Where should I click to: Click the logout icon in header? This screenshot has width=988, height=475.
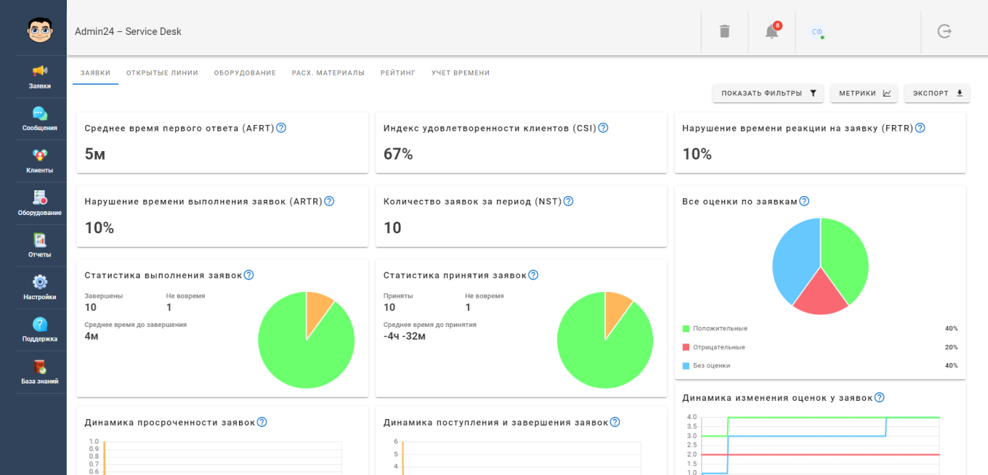click(x=944, y=31)
